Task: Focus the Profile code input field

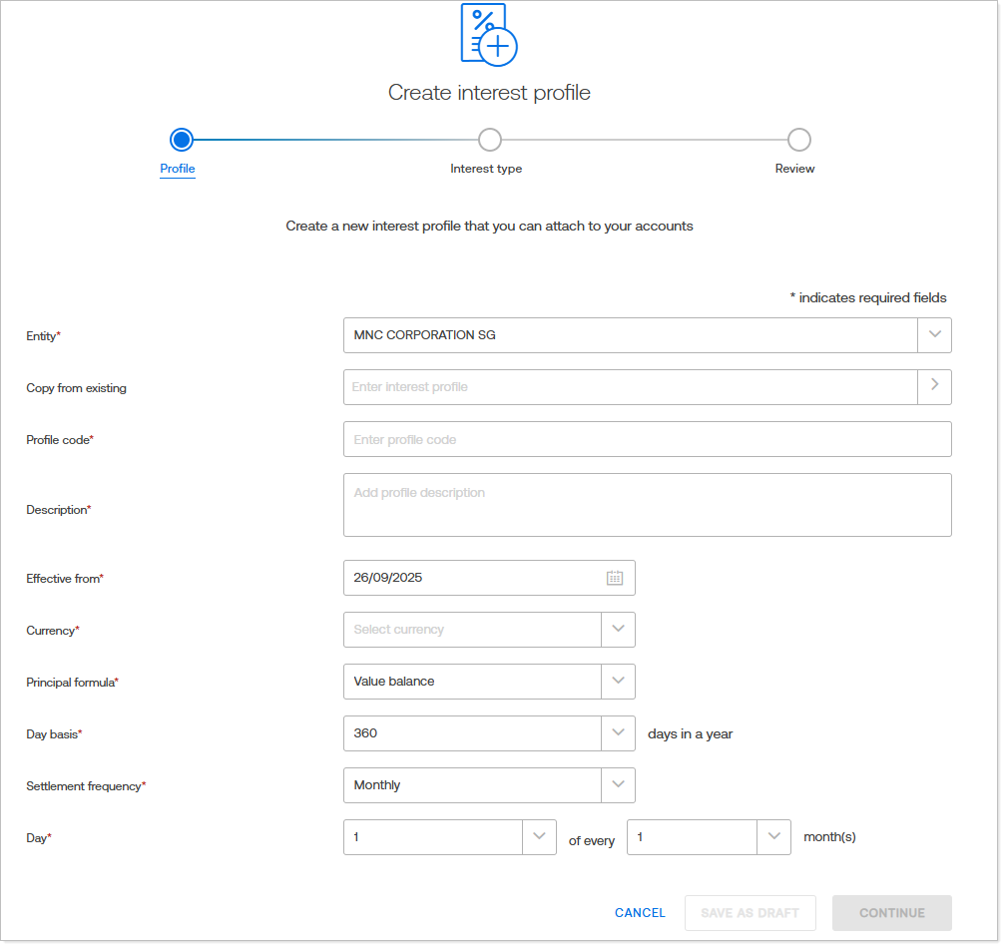Action: [x=647, y=439]
